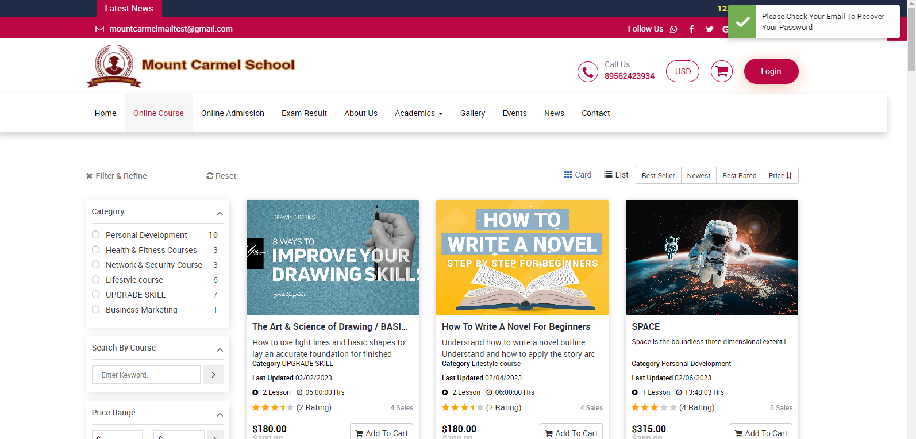Image resolution: width=916 pixels, height=439 pixels.
Task: Click the Reset filters refresh icon
Action: click(x=210, y=176)
